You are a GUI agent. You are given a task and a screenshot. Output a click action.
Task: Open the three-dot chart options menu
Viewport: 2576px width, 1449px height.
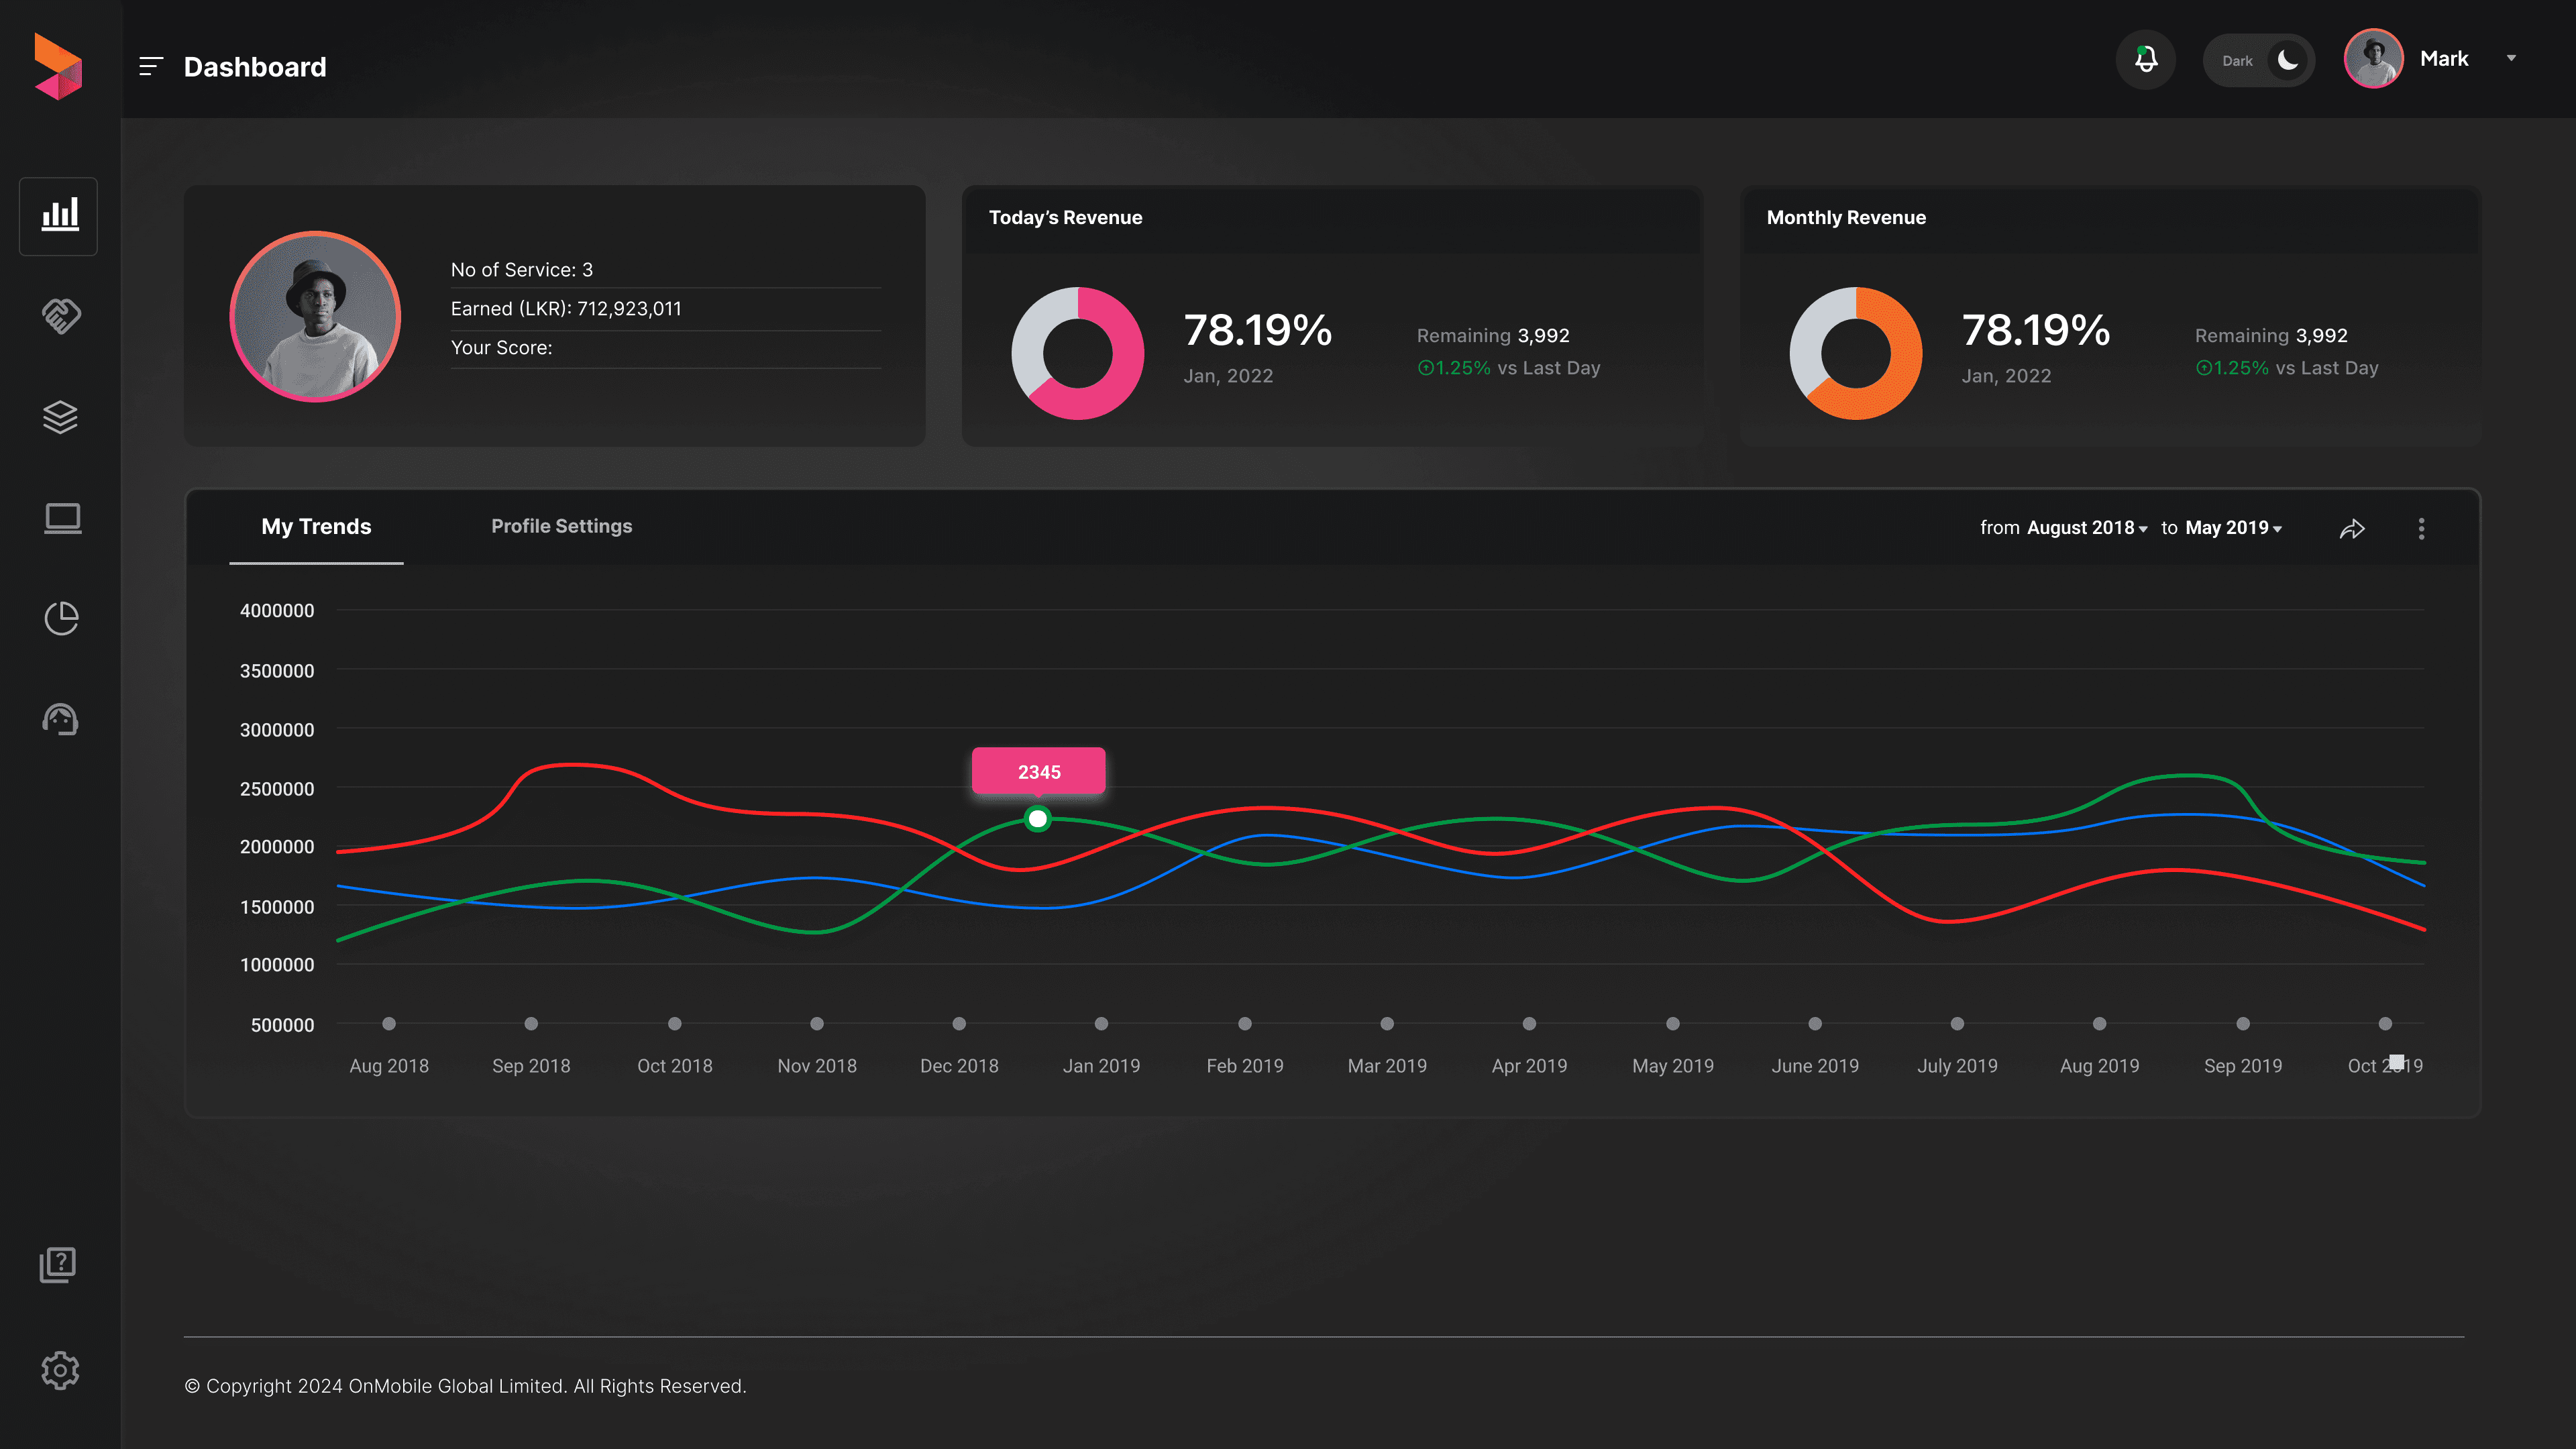[2421, 529]
